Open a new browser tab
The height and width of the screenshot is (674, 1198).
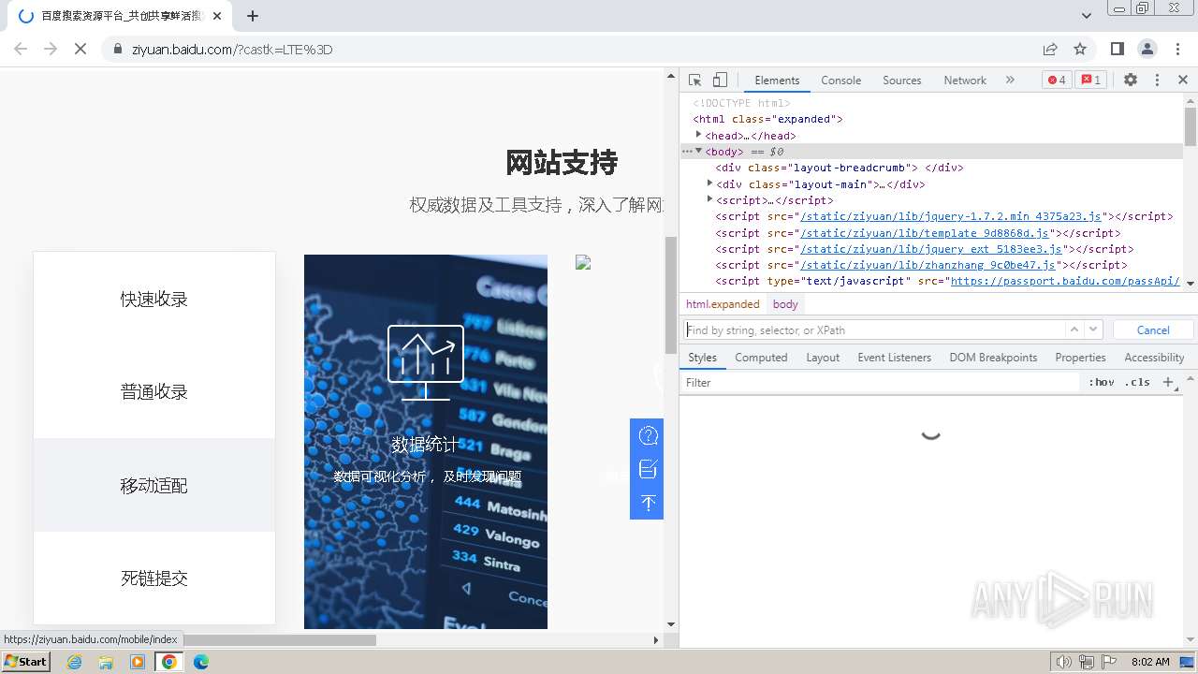(253, 16)
